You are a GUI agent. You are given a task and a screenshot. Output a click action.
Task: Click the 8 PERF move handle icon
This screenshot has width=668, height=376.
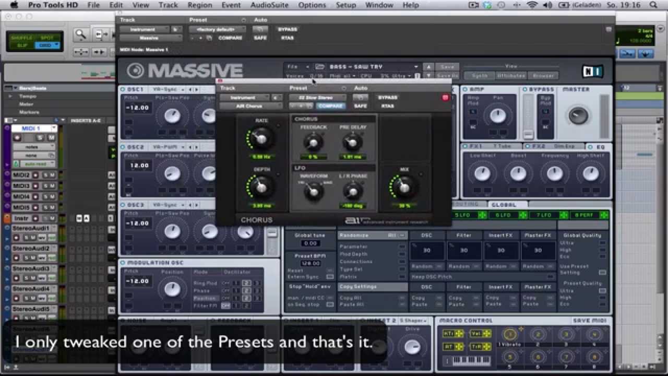pos(604,215)
